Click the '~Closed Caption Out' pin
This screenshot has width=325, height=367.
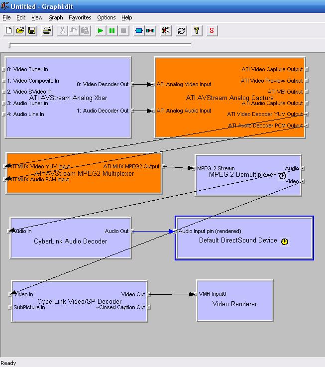[x=121, y=307]
